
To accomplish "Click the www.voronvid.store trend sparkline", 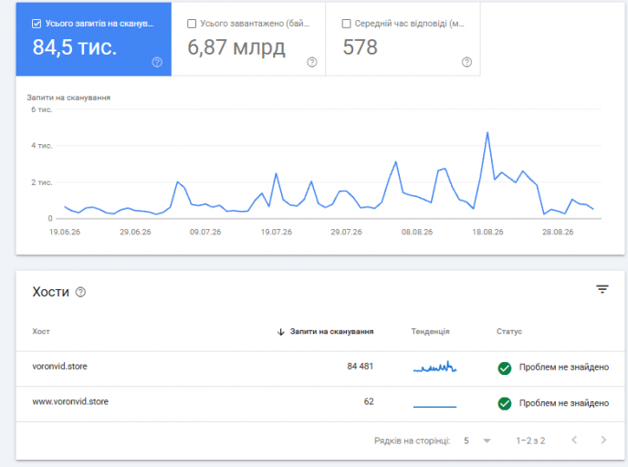I will coord(435,407).
